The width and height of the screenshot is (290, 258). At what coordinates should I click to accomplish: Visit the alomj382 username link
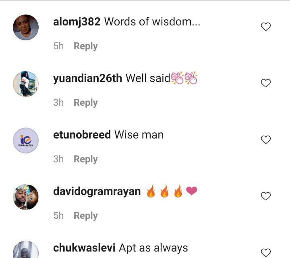click(x=77, y=22)
